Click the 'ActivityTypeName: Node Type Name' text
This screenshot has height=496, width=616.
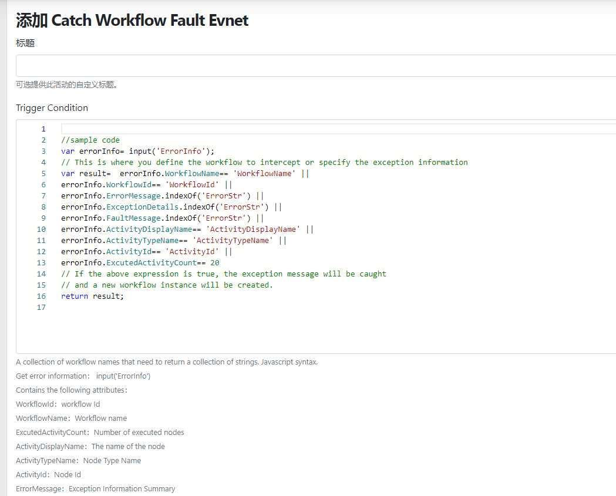click(79, 461)
